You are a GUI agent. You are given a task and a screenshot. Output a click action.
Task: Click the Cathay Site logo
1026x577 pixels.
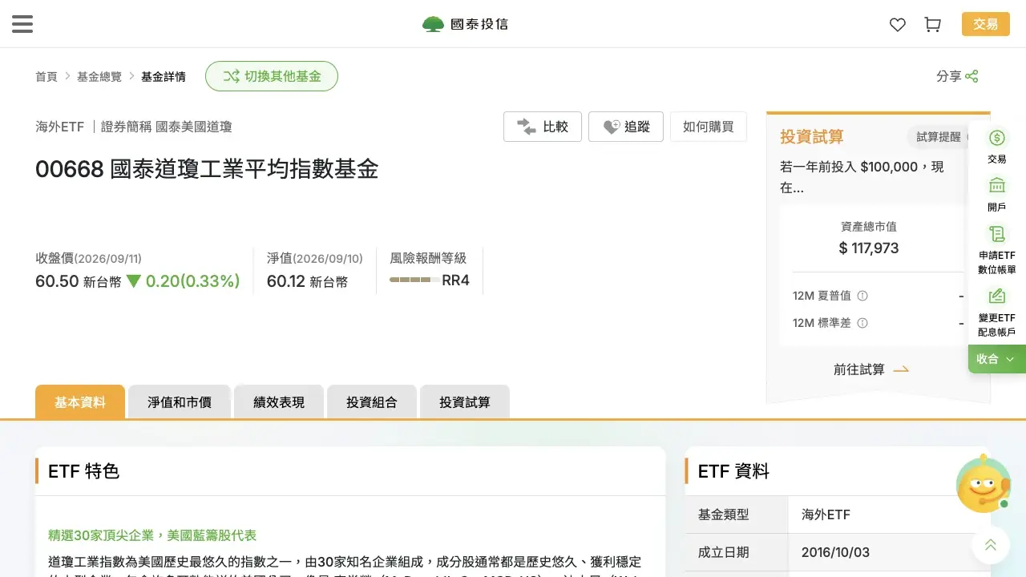pyautogui.click(x=465, y=24)
